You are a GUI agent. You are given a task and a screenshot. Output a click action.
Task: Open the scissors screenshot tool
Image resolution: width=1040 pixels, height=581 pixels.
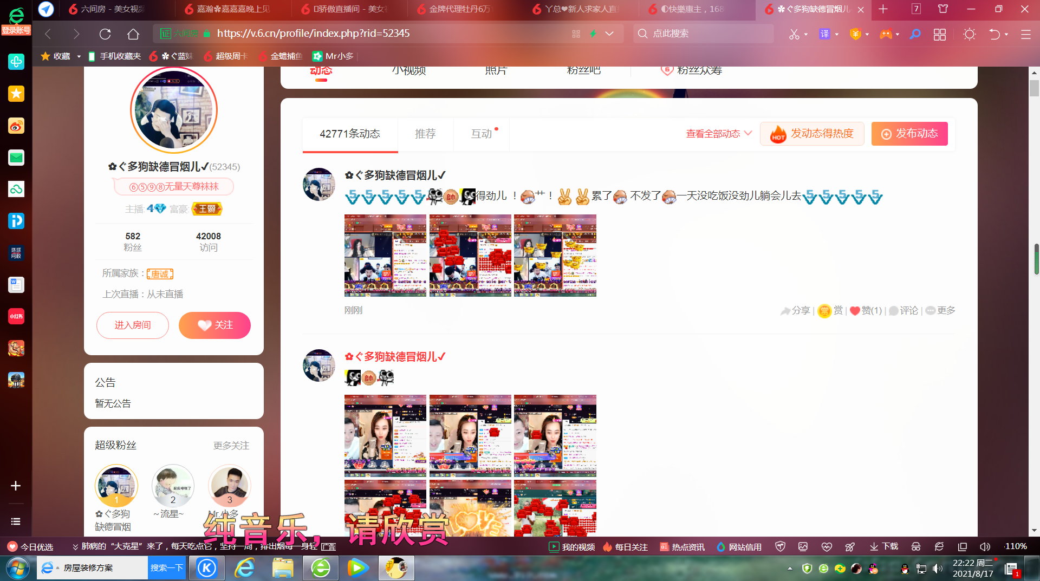coord(794,34)
